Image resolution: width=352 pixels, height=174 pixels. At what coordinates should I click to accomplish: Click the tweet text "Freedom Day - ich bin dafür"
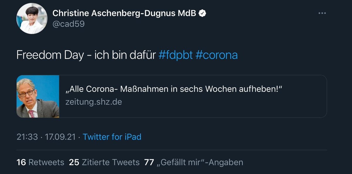point(86,55)
